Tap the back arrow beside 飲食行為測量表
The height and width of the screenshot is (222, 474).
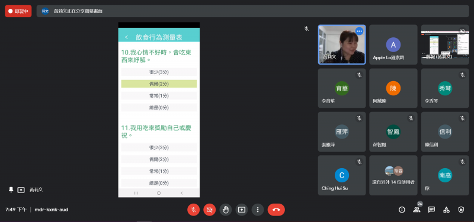tap(126, 37)
